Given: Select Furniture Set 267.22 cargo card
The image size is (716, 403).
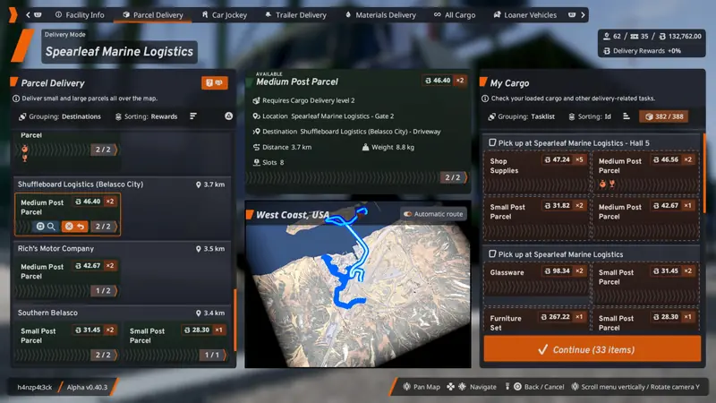Looking at the screenshot, I should [x=536, y=321].
